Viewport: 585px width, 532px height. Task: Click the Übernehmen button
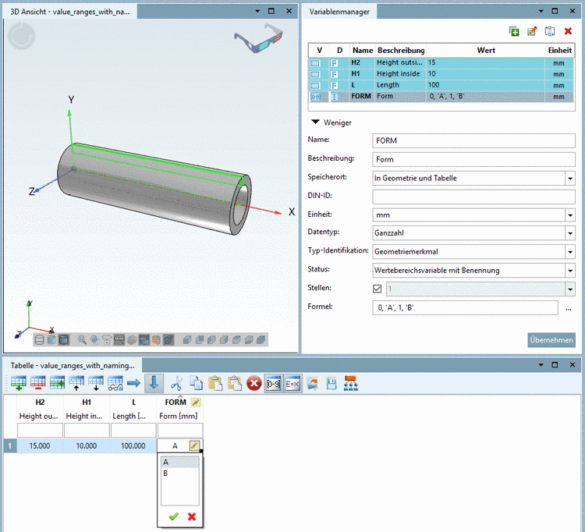[x=551, y=340]
